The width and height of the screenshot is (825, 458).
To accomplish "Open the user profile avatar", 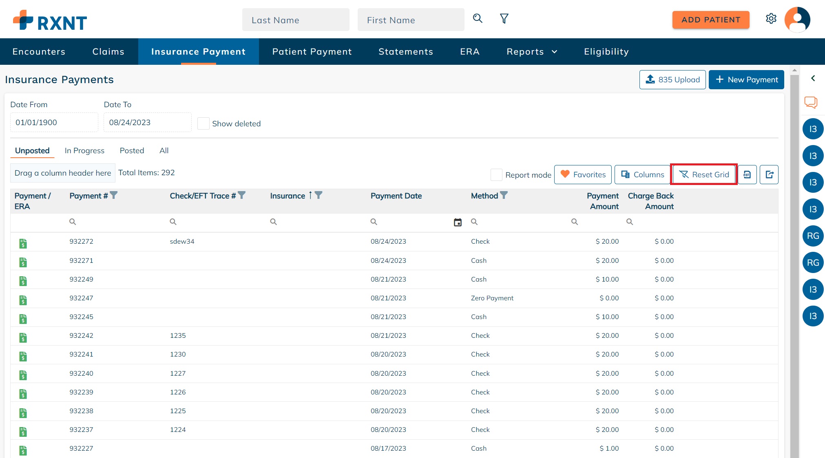I will [797, 20].
